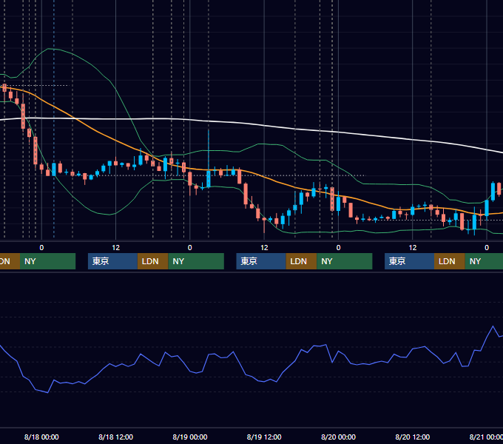Click the 8/18 00:00 time axis label
The image size is (503, 444).
click(41, 437)
